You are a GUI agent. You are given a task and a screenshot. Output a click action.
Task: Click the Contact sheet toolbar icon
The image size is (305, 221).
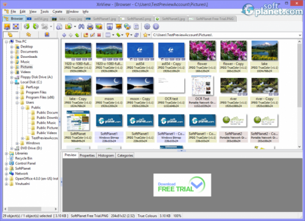[136, 27]
